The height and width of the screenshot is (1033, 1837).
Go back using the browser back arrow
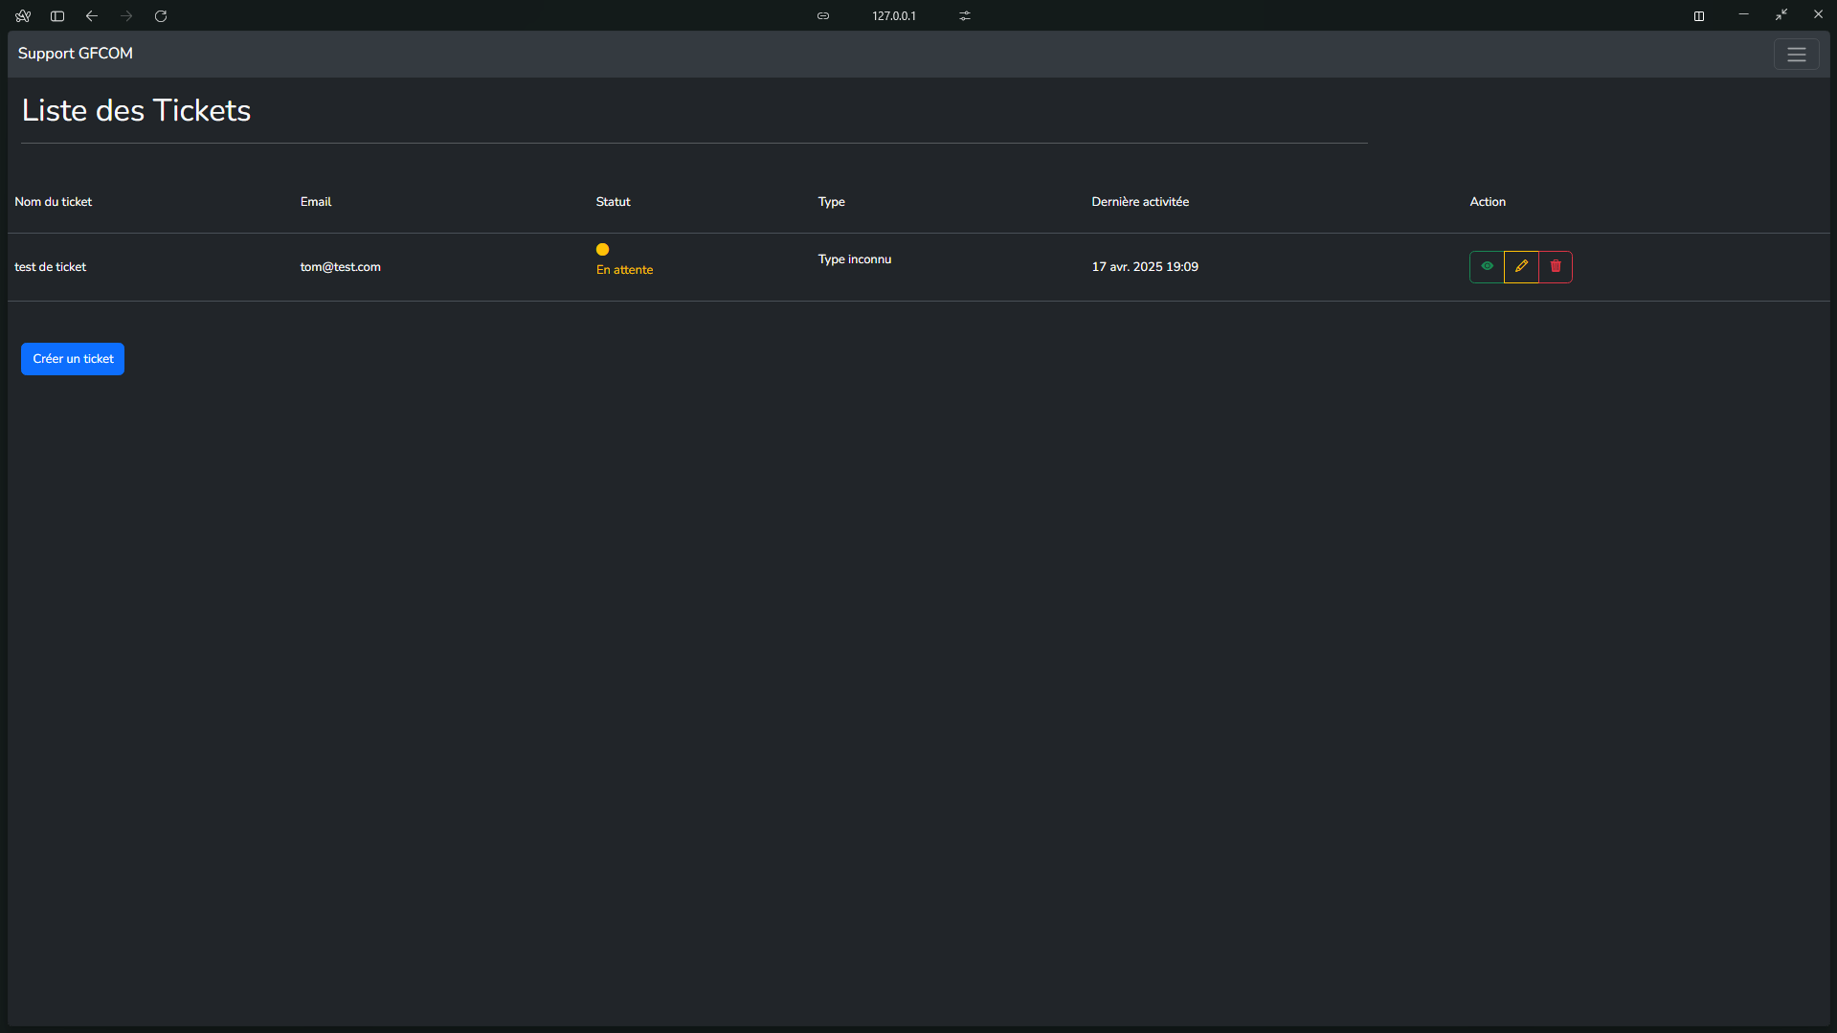pyautogui.click(x=92, y=16)
